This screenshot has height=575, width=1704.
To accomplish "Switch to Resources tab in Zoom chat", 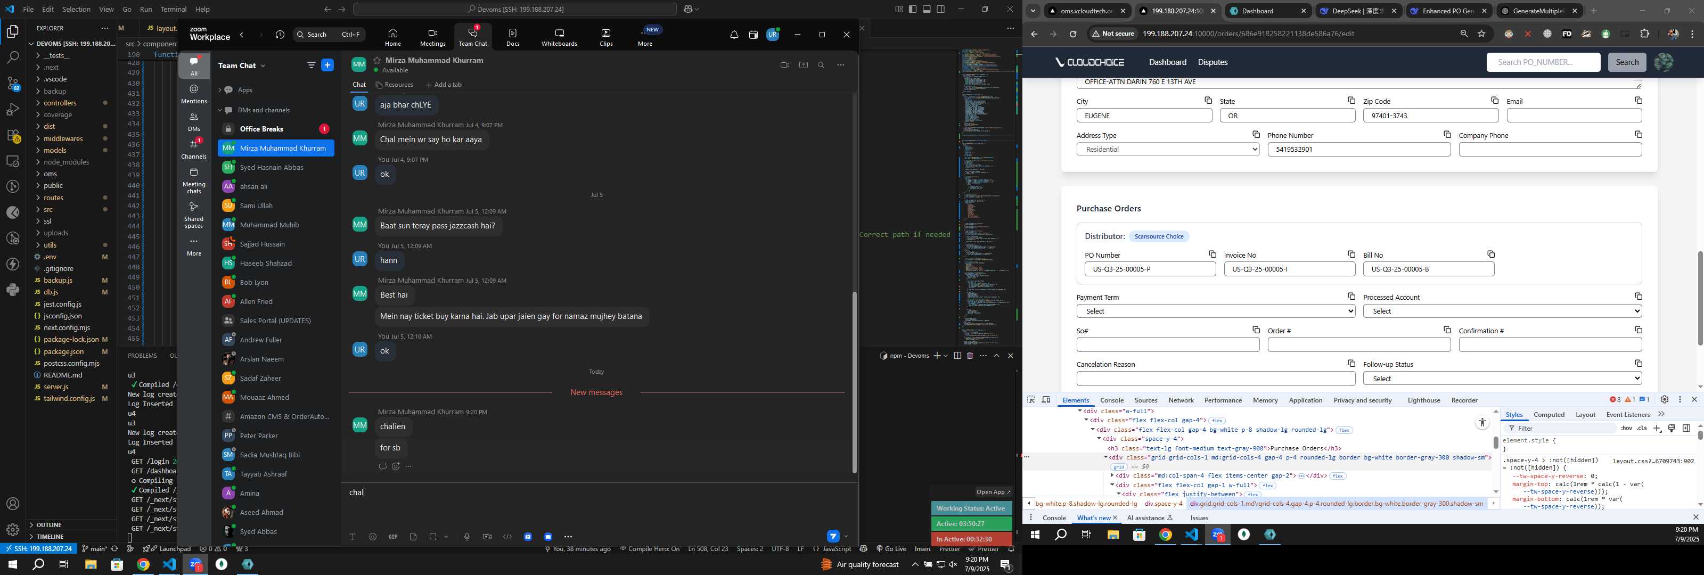I will pyautogui.click(x=394, y=85).
